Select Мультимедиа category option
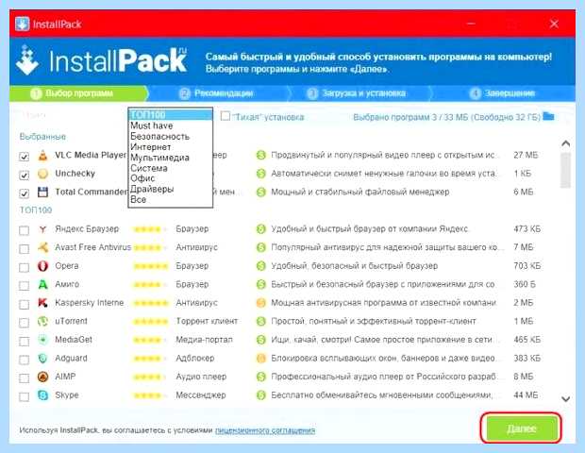The height and width of the screenshot is (453, 585). pos(171,158)
